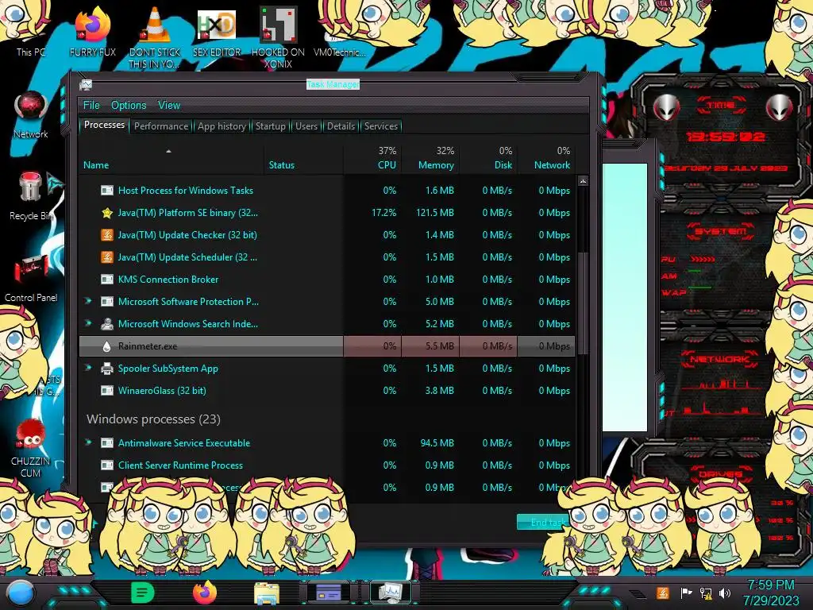Open the taskbar clock showing 7:59 PM
This screenshot has width=813, height=610.
[x=771, y=593]
